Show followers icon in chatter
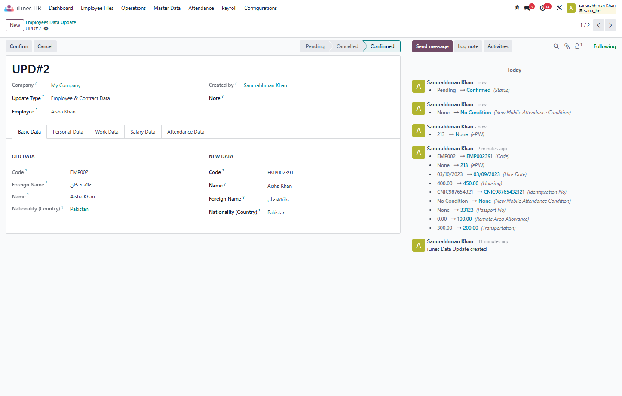Screen dimensions: 622x396 pyautogui.click(x=578, y=46)
